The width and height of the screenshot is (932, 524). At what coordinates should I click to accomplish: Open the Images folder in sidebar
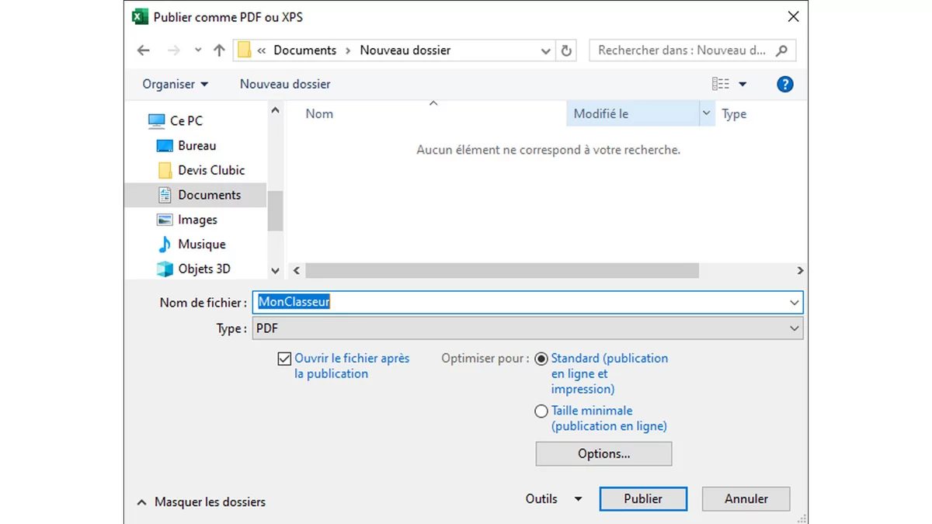197,220
